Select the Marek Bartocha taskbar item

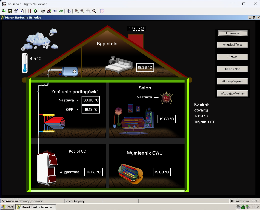(x=36, y=207)
